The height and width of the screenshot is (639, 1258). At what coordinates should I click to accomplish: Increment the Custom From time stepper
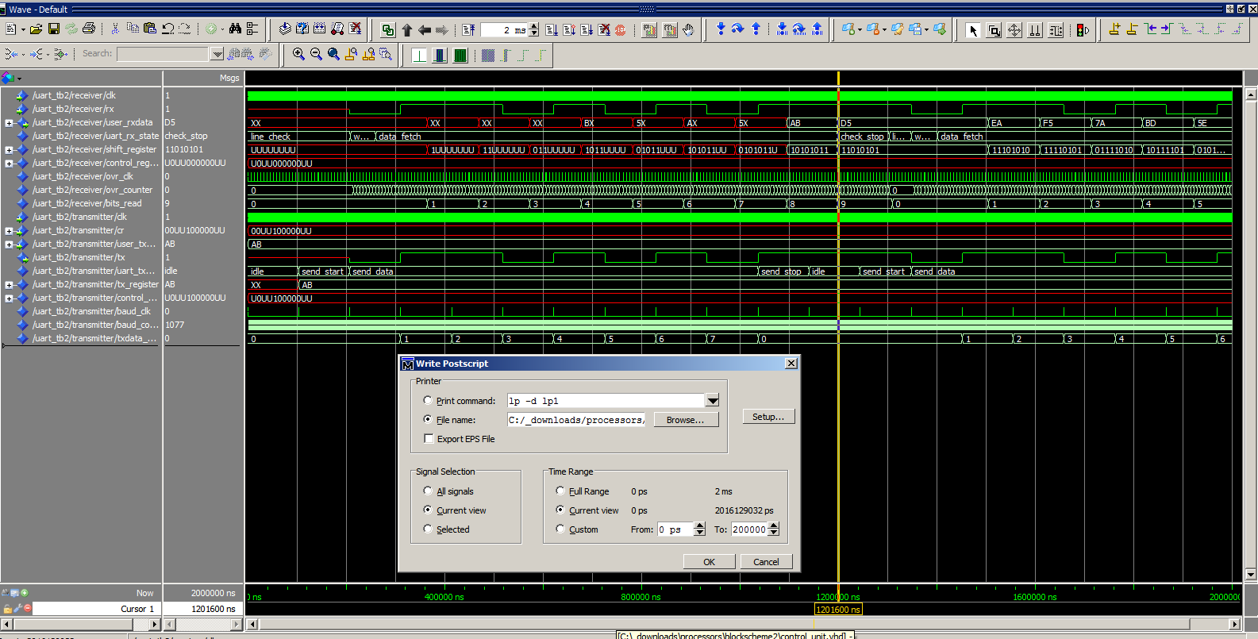click(x=699, y=525)
